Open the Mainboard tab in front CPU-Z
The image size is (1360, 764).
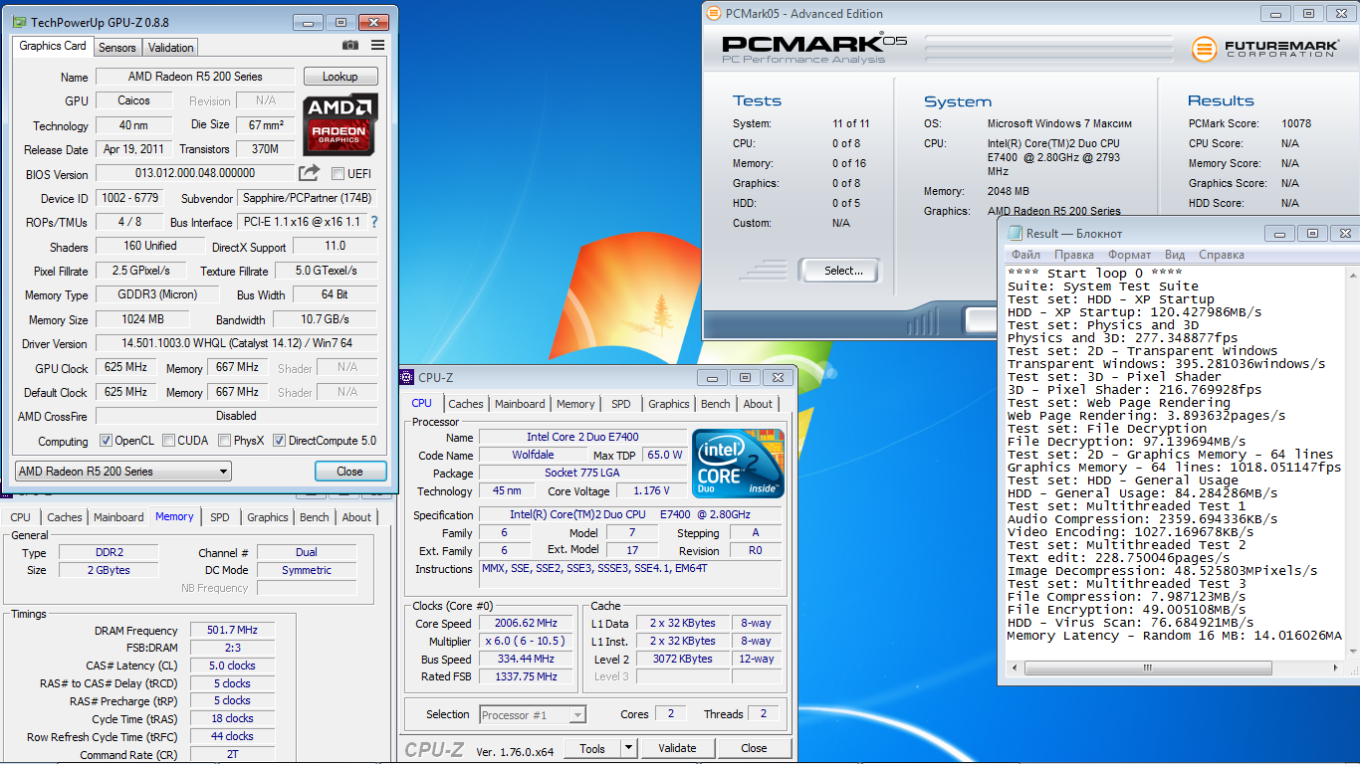click(520, 404)
